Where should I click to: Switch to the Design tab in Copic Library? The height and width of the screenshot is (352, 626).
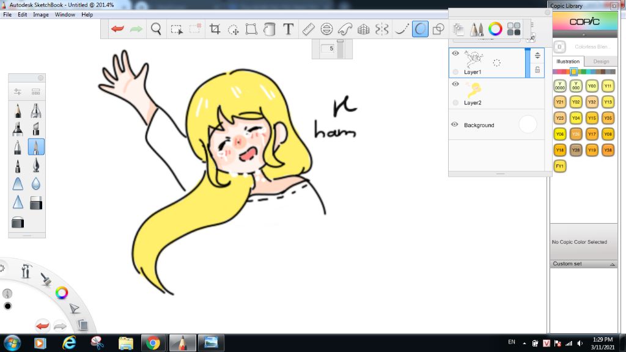(601, 62)
